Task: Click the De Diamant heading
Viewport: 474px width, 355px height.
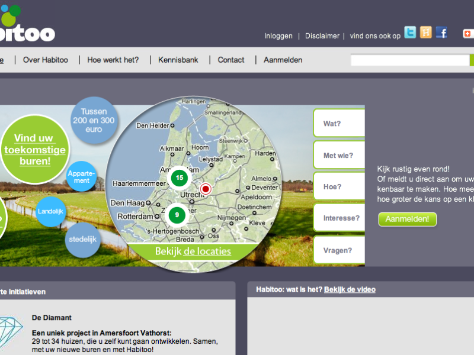Action: tap(52, 318)
